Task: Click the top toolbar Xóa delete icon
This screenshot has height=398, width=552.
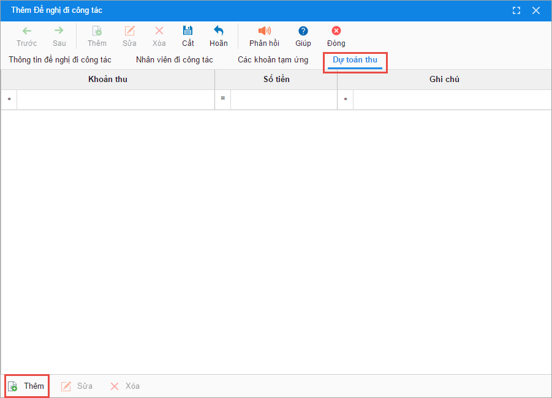Action: point(159,31)
